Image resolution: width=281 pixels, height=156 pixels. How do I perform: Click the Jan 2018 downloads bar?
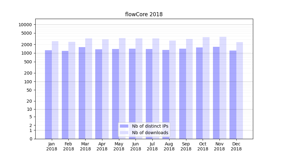[x=55, y=90]
